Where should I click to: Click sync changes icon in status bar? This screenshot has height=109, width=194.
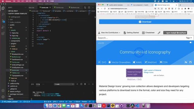21,102
